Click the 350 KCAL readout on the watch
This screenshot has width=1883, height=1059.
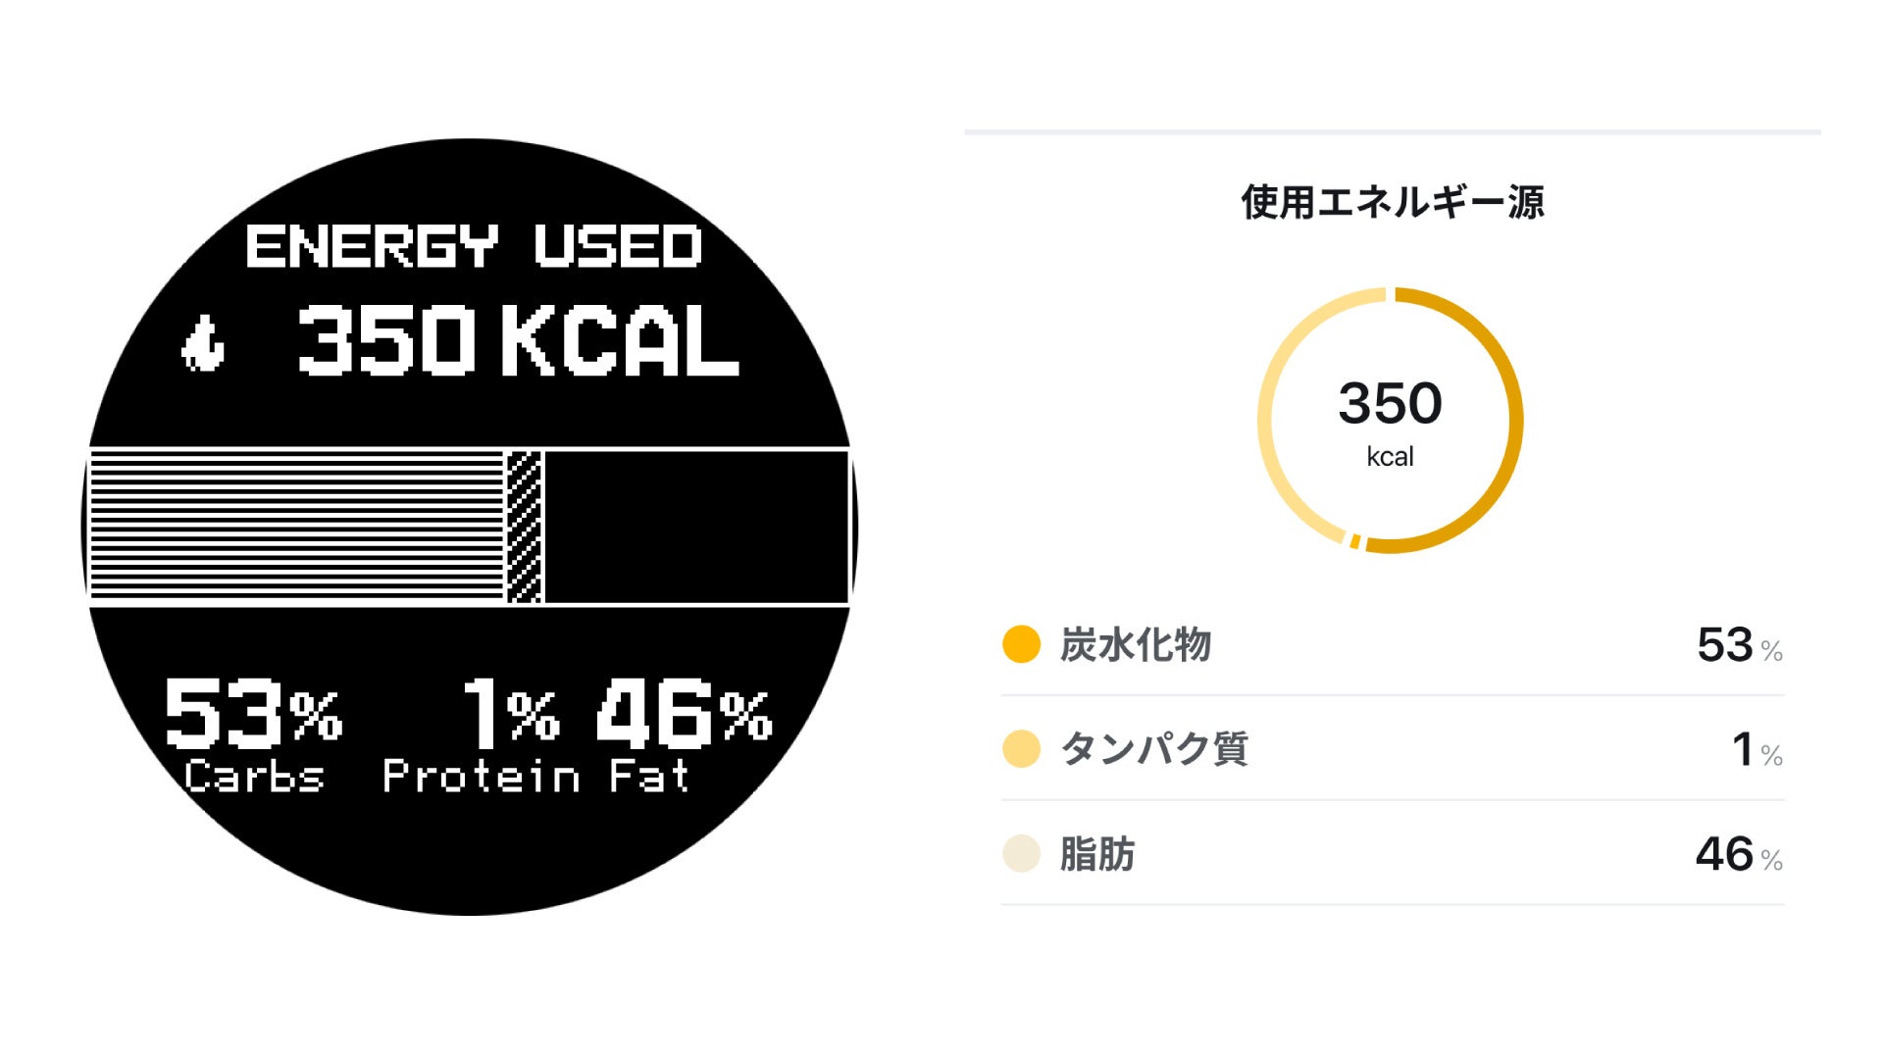pos(518,340)
